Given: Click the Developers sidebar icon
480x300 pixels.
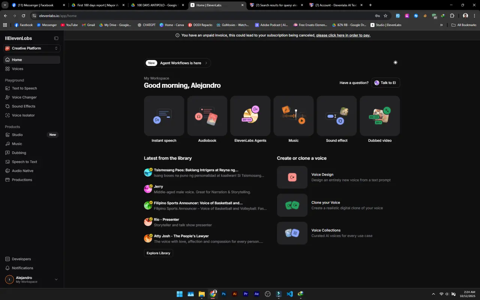Looking at the screenshot, I should pyautogui.click(x=8, y=259).
